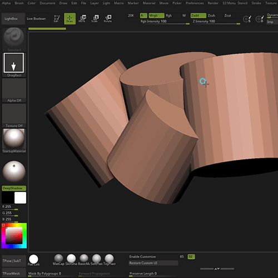The height and width of the screenshot is (278, 278).
Task: Open the Alpha Off selector
Action: coord(14,90)
